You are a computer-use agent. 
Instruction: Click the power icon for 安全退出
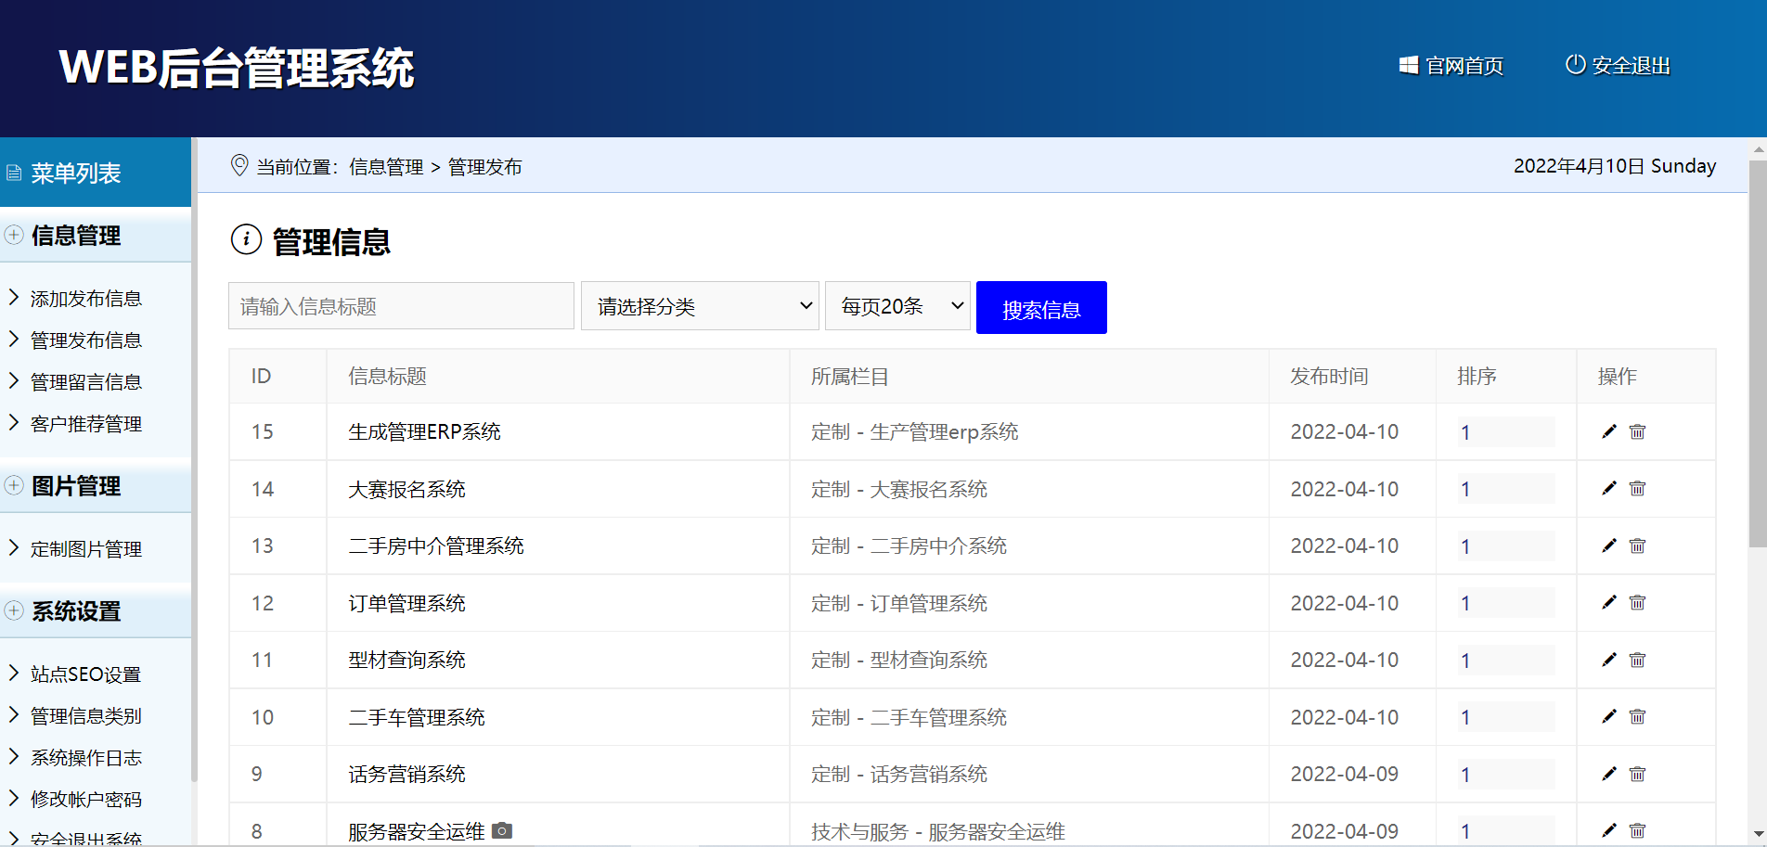(1575, 65)
